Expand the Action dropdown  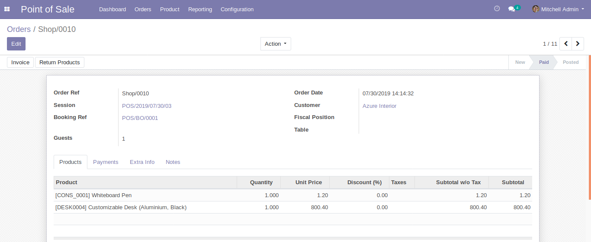coord(276,44)
